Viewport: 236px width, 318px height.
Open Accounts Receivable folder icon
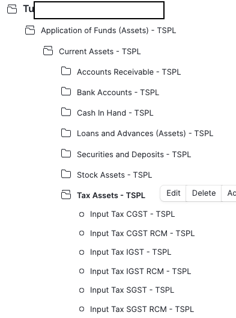tap(66, 71)
